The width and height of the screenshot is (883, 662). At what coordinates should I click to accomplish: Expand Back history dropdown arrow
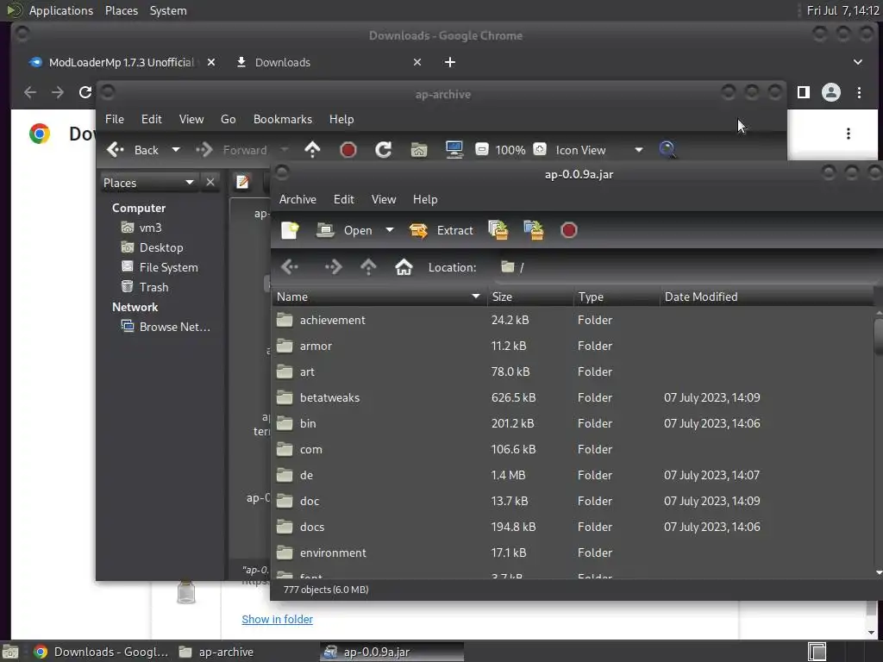(176, 150)
